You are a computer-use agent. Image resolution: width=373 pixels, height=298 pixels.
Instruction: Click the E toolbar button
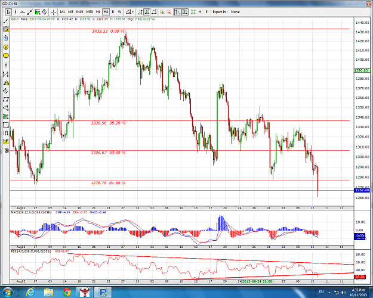[x=206, y=12]
